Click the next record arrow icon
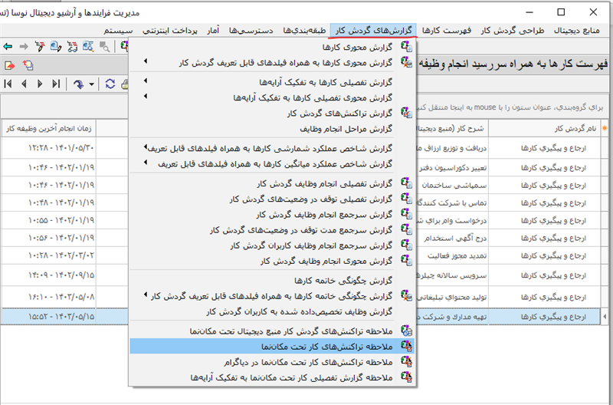Image resolution: width=613 pixels, height=405 pixels. (40, 84)
